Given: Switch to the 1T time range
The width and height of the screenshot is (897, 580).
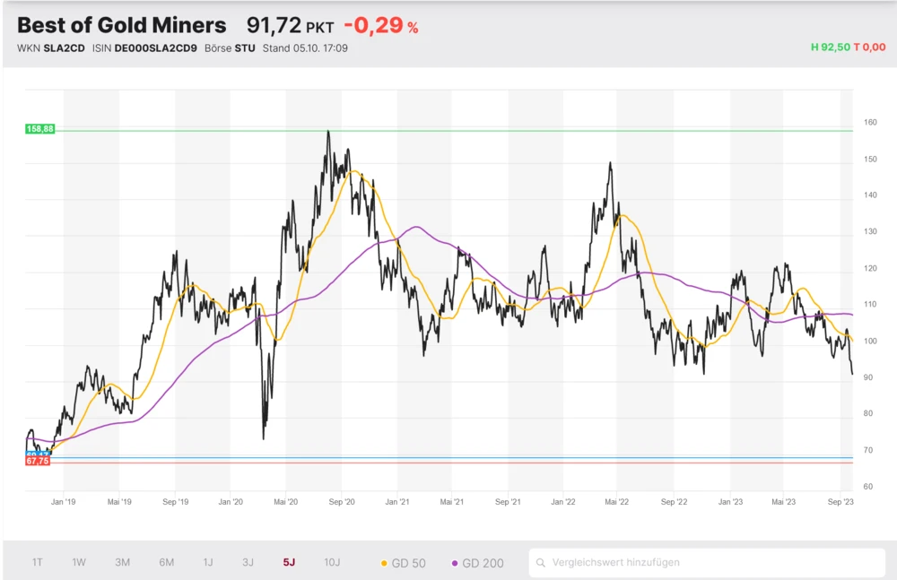Looking at the screenshot, I should click(38, 562).
